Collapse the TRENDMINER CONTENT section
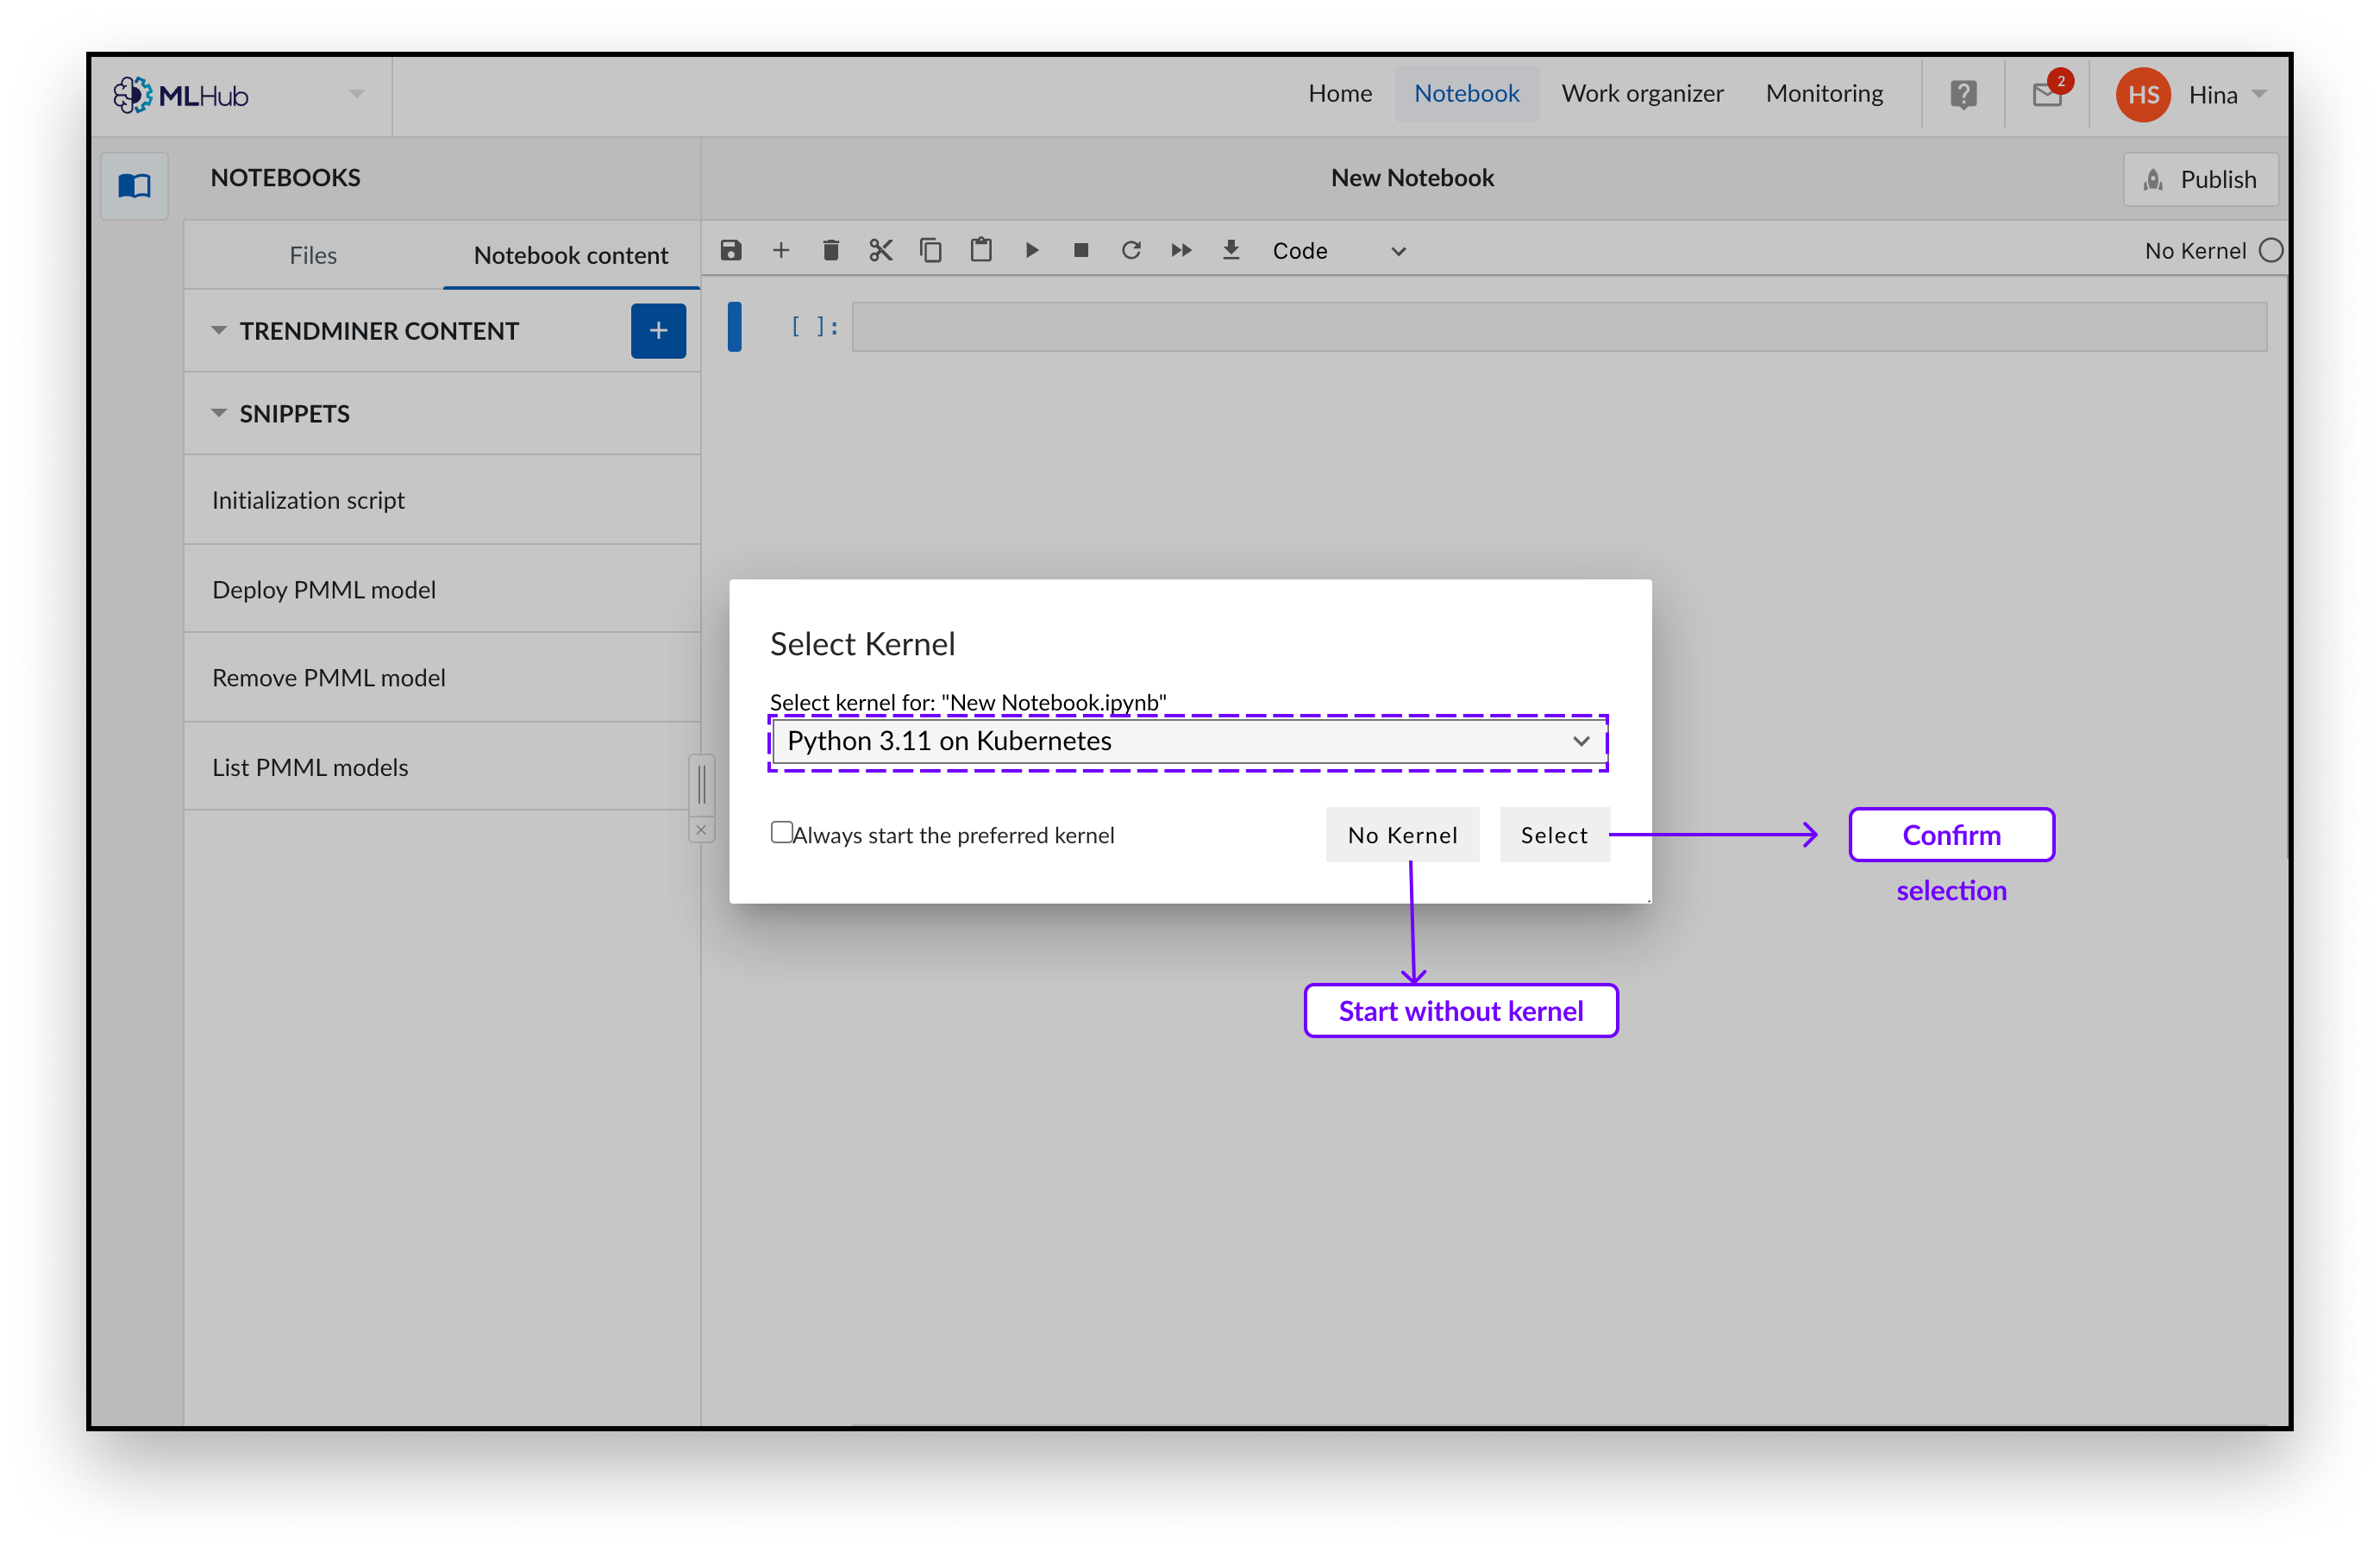This screenshot has width=2380, height=1552. tap(219, 330)
